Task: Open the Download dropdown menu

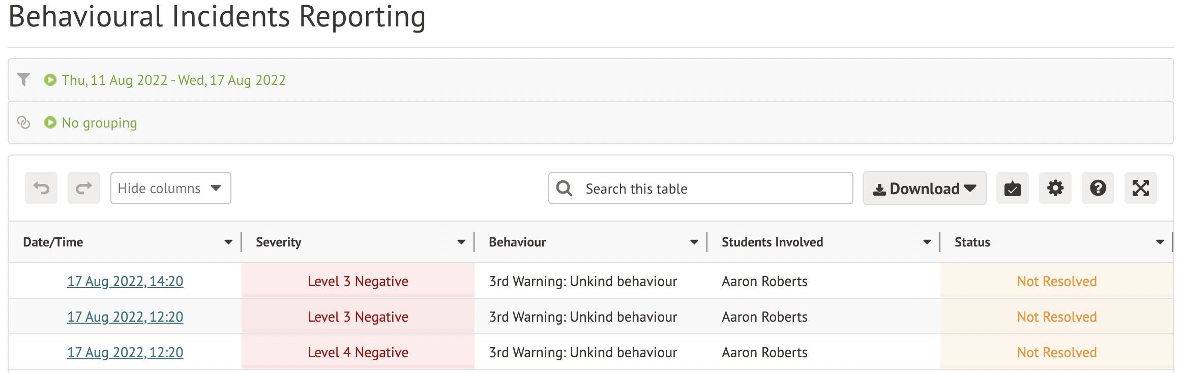Action: pos(924,188)
